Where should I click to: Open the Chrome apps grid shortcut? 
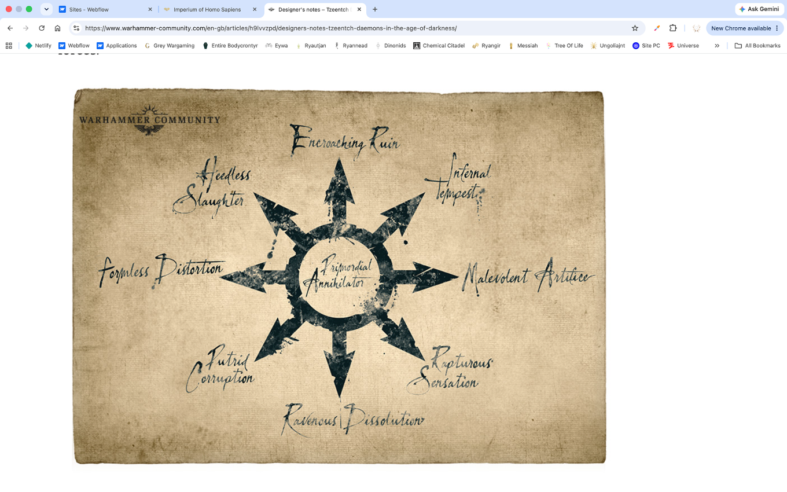click(9, 46)
